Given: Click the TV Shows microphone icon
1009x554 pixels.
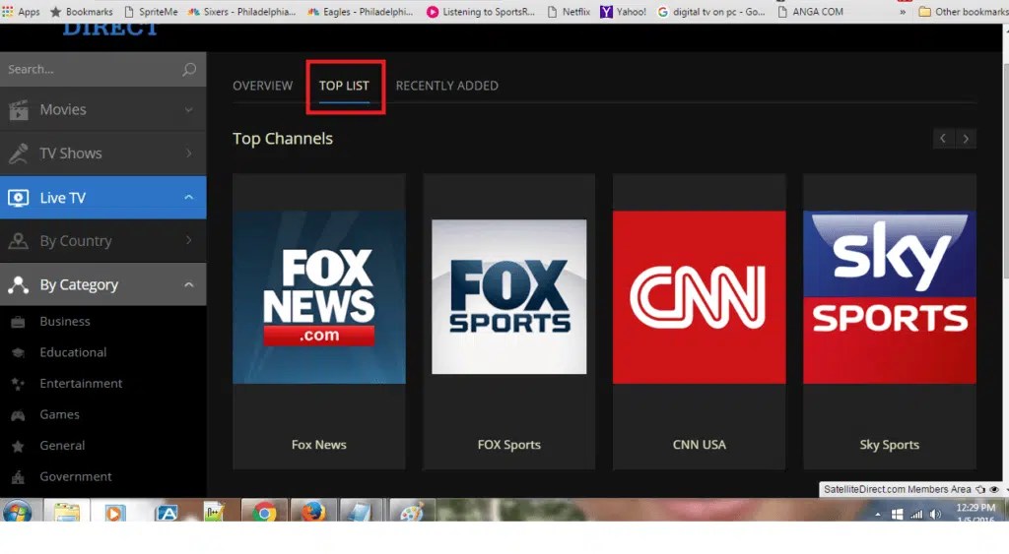Looking at the screenshot, I should [x=19, y=153].
